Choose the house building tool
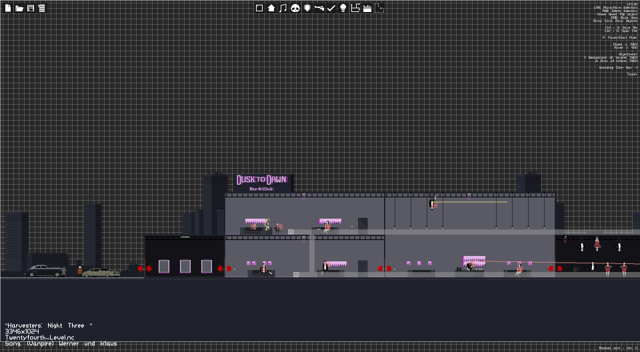 tap(271, 8)
